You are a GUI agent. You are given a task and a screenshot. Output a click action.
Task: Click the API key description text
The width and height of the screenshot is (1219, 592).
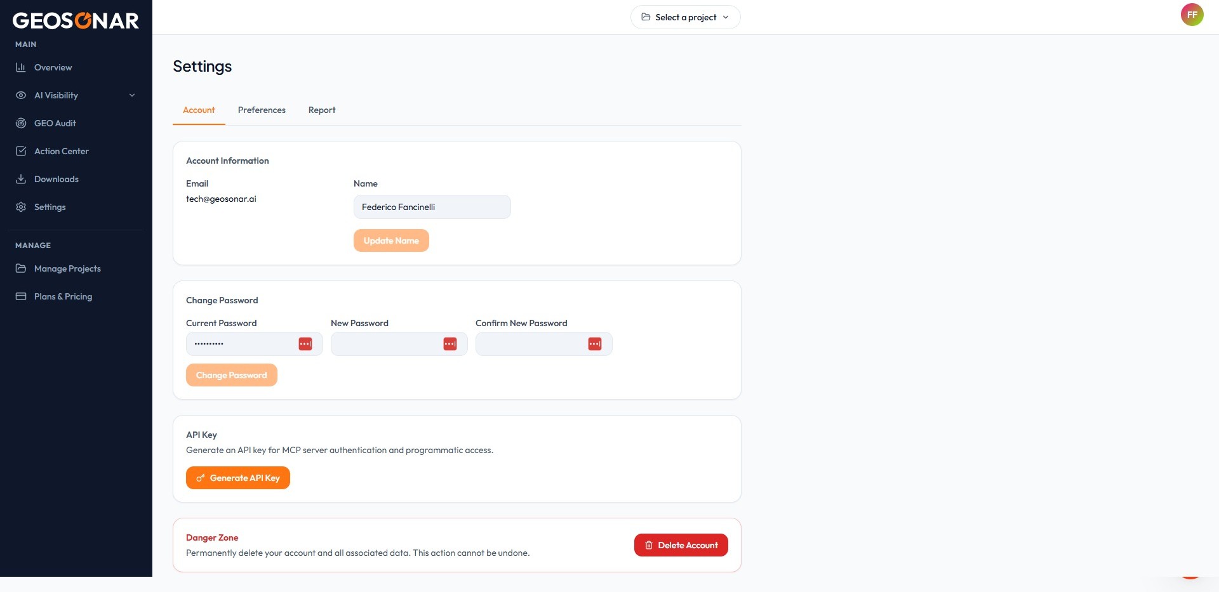340,450
